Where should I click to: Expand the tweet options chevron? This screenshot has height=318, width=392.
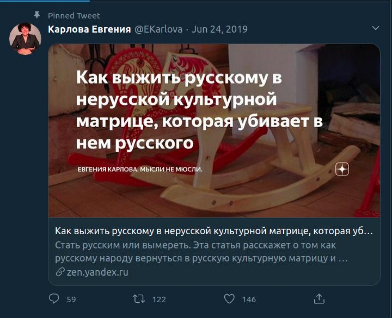tap(376, 28)
